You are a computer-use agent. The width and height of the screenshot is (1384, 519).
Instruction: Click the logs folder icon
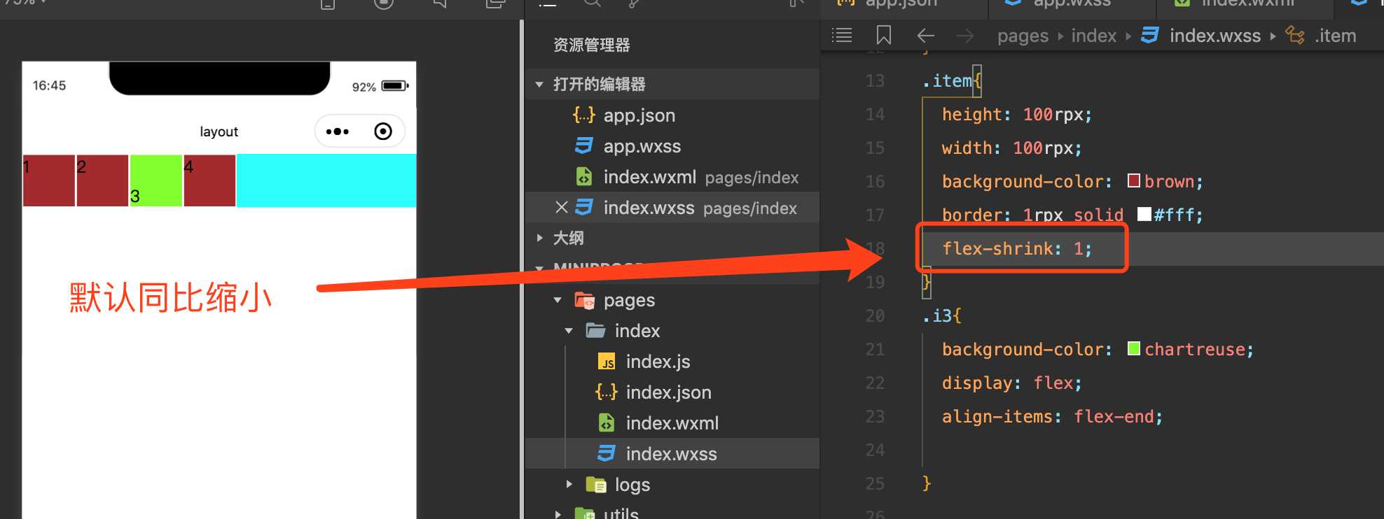595,484
